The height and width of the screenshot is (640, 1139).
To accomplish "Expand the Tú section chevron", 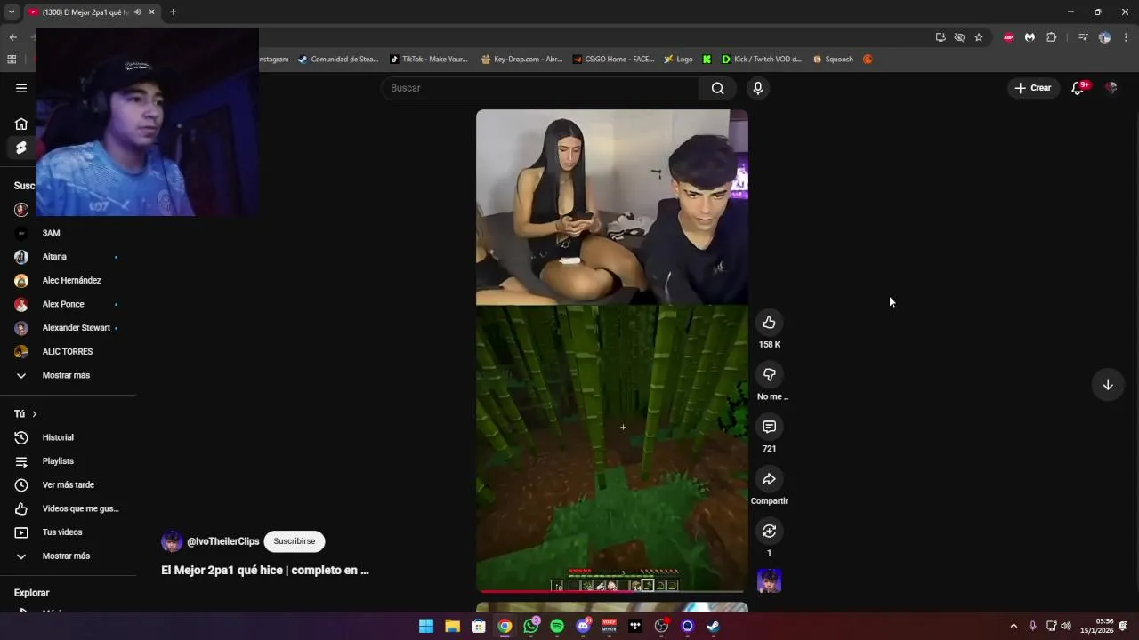I will click(35, 414).
